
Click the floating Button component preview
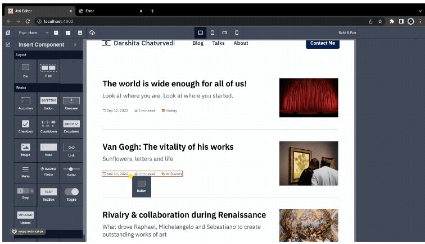[142, 187]
